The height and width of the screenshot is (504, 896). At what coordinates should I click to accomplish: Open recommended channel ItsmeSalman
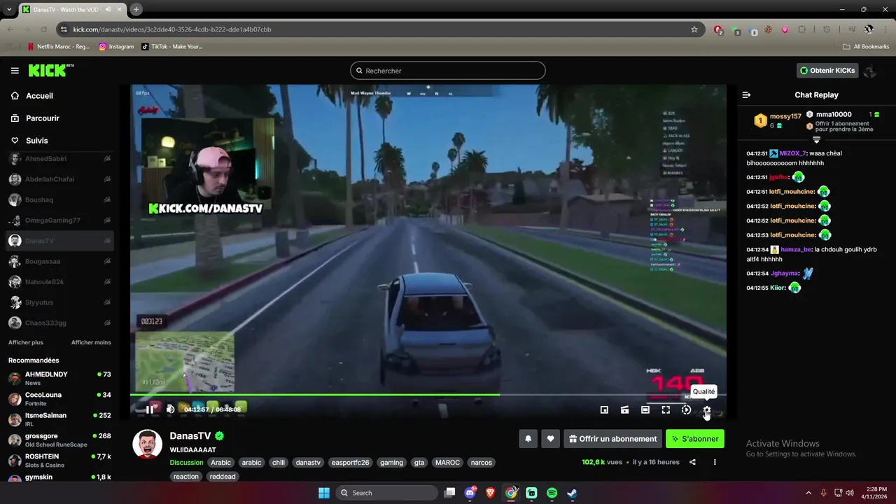pos(59,419)
